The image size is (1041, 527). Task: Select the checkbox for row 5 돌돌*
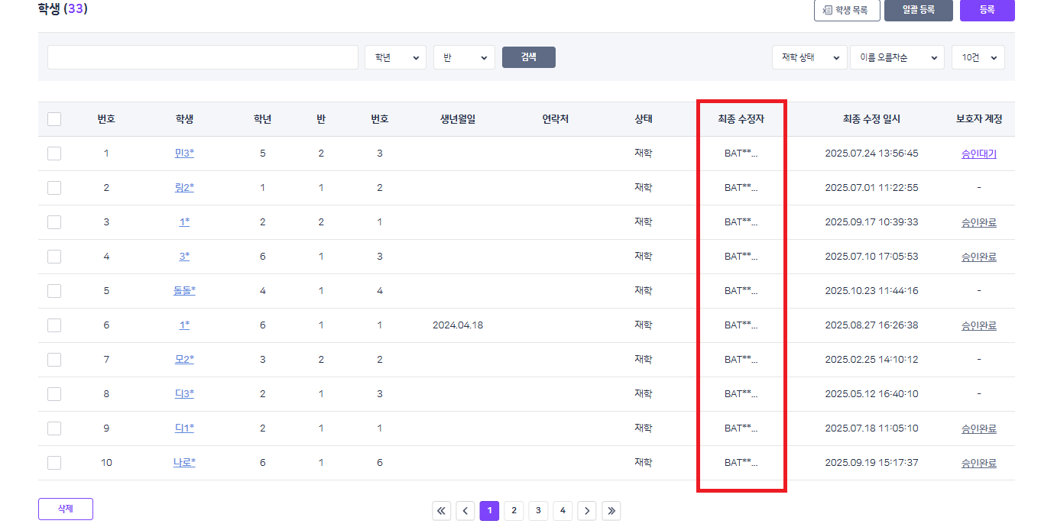click(54, 291)
